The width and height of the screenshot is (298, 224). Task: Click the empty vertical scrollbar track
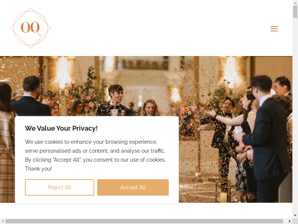pyautogui.click(x=295, y=114)
